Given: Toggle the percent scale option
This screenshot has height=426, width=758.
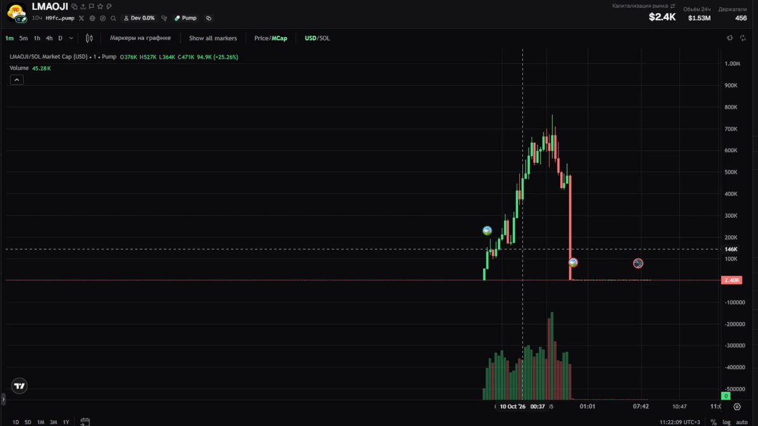Looking at the screenshot, I should point(713,422).
